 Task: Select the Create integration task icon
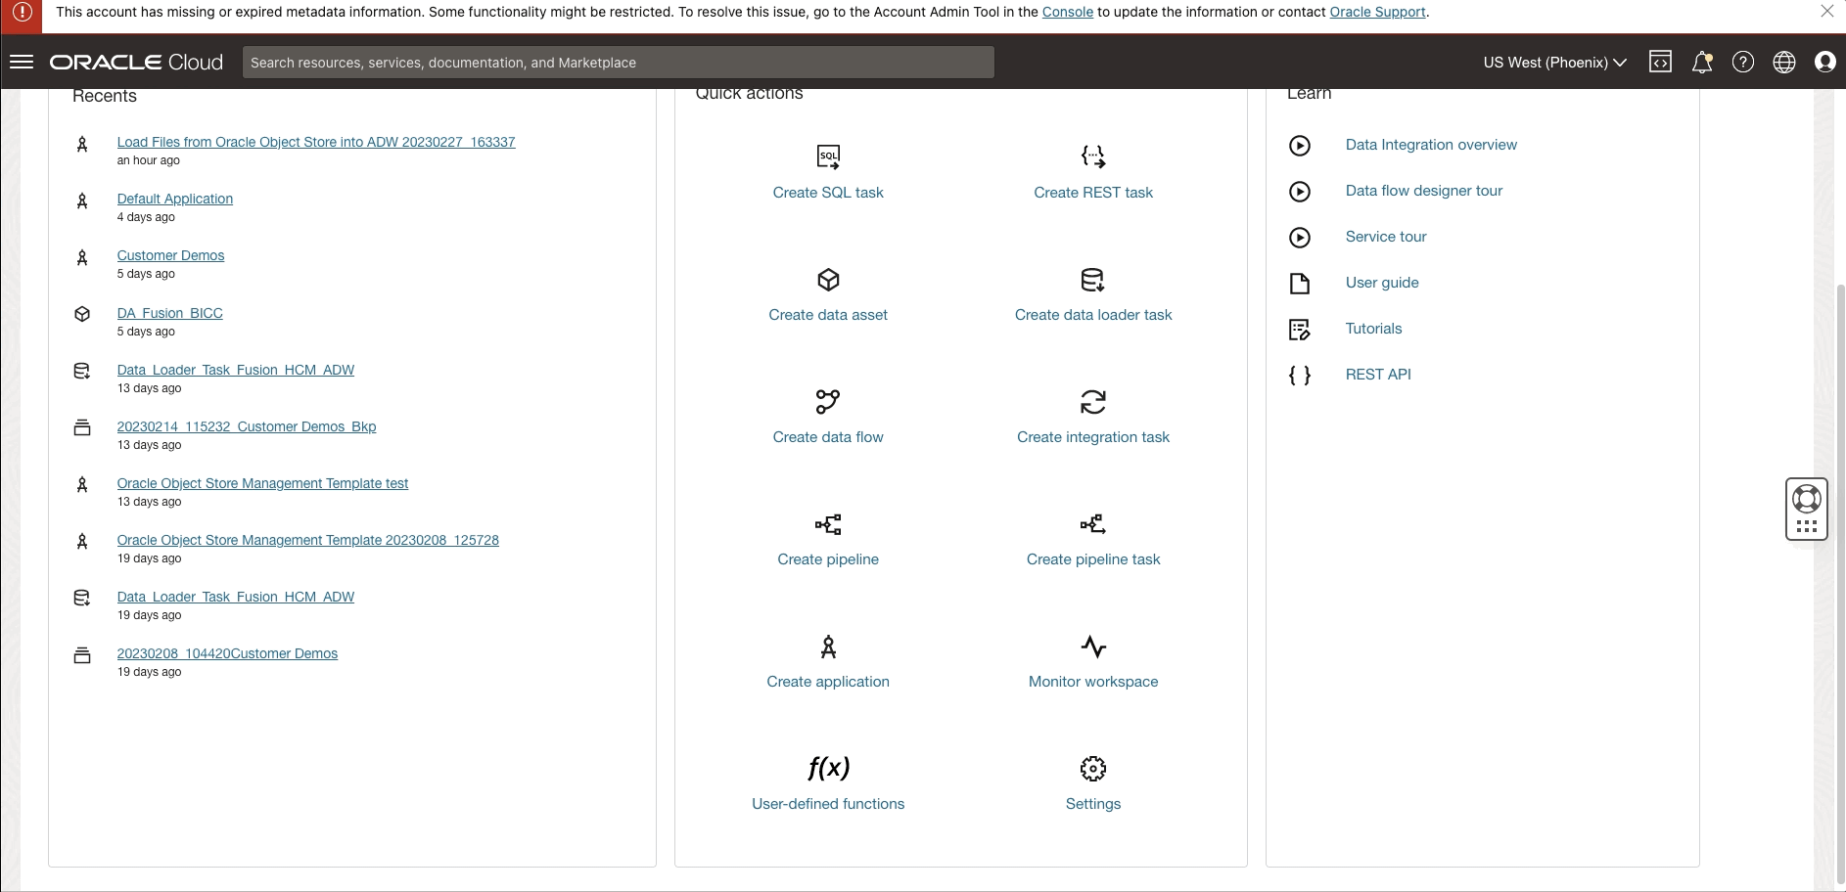point(1093,402)
